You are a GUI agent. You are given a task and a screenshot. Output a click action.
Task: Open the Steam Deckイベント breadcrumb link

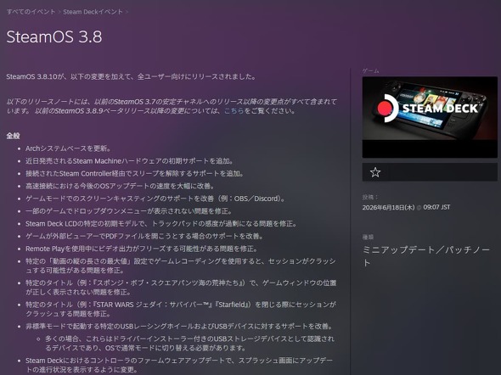click(x=93, y=12)
